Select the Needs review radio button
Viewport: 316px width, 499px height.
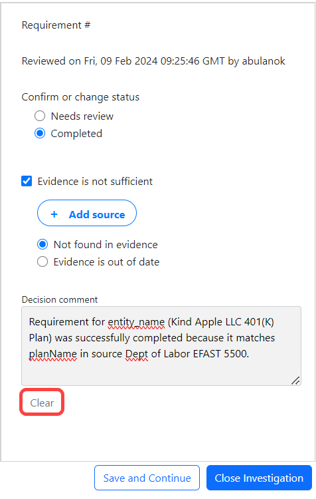point(40,116)
